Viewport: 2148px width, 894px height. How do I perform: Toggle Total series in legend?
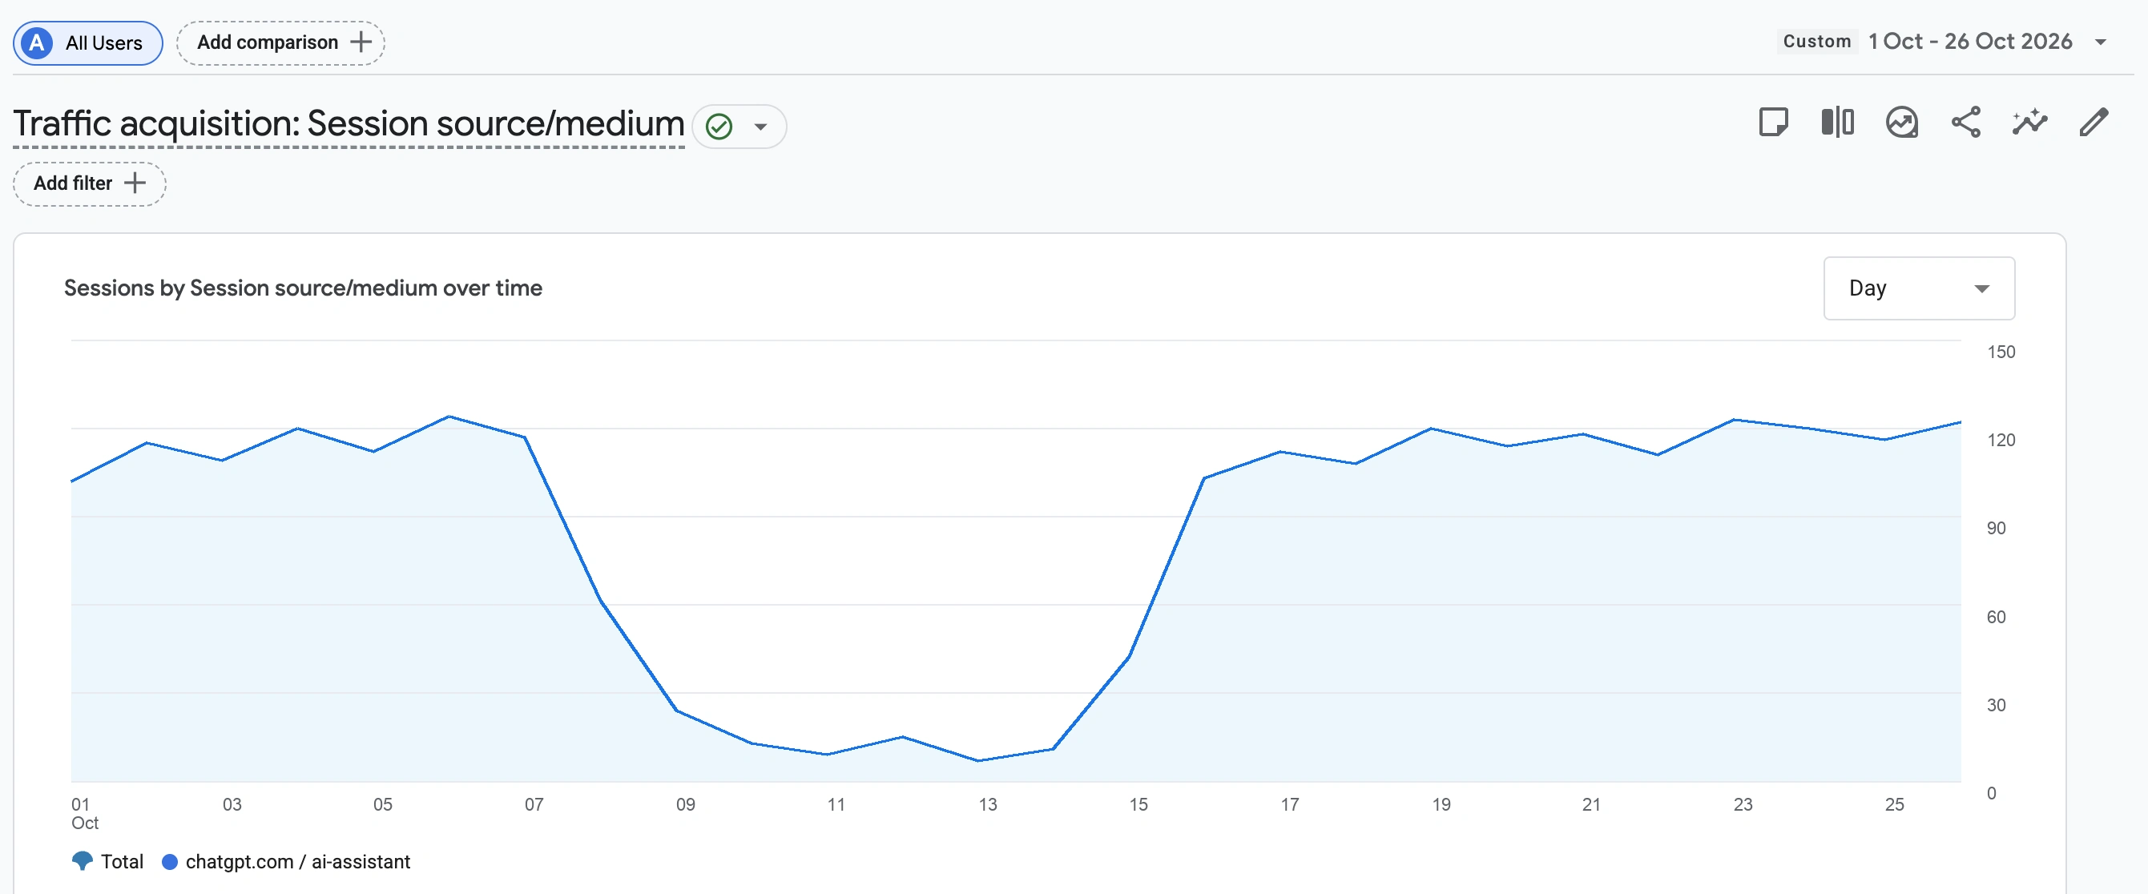click(107, 861)
